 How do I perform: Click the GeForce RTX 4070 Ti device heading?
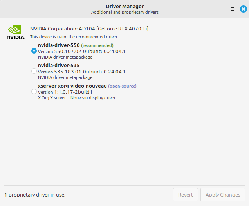pyautogui.click(x=89, y=29)
